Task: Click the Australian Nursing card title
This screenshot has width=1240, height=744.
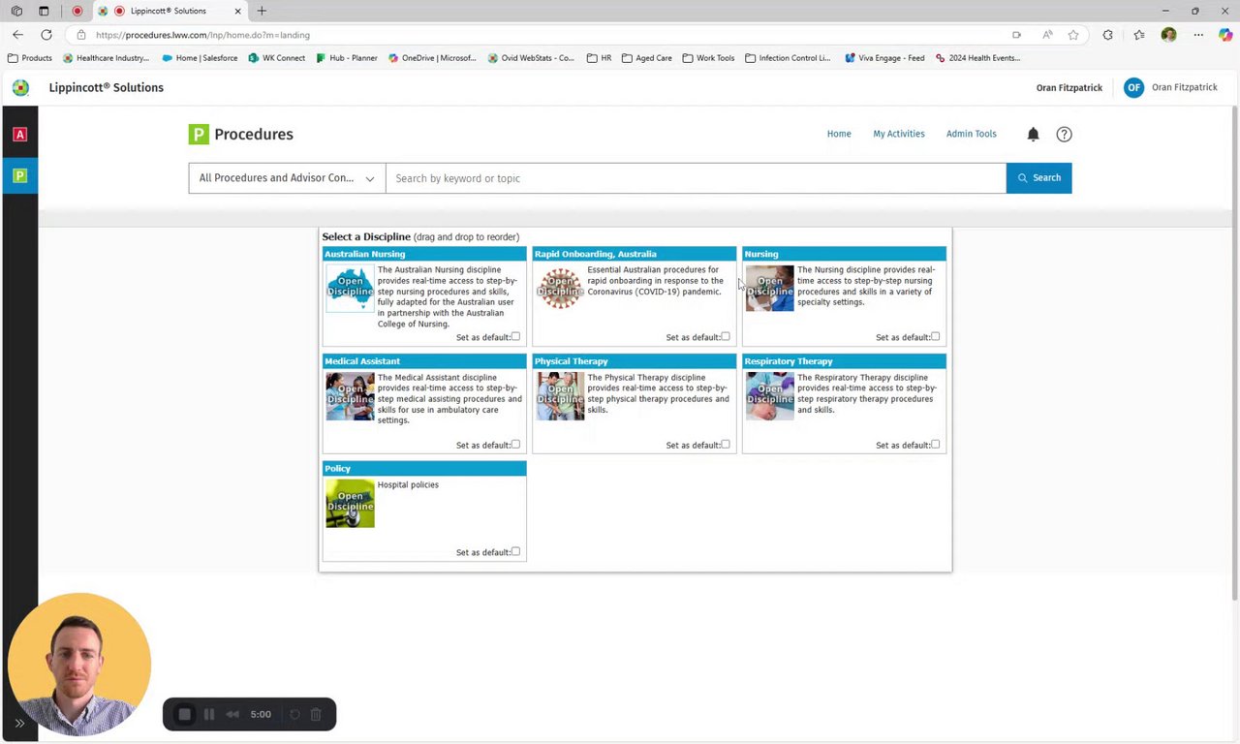Action: click(365, 254)
